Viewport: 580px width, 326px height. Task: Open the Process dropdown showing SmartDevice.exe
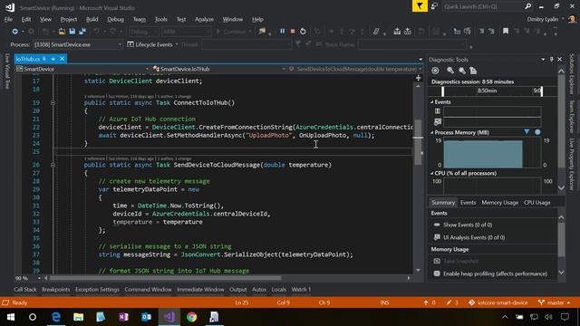pos(78,44)
